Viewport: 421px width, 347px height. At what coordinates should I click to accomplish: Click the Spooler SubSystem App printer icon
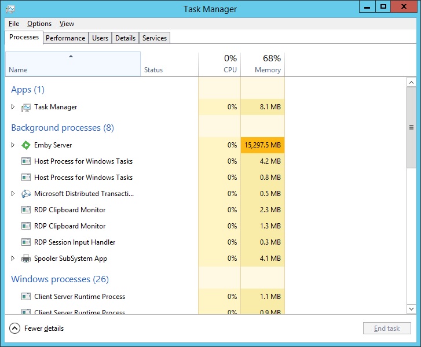click(26, 259)
